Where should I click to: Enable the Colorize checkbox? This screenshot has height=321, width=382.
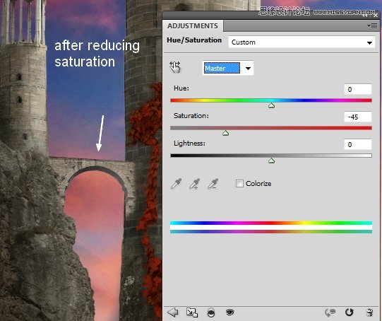(x=239, y=183)
